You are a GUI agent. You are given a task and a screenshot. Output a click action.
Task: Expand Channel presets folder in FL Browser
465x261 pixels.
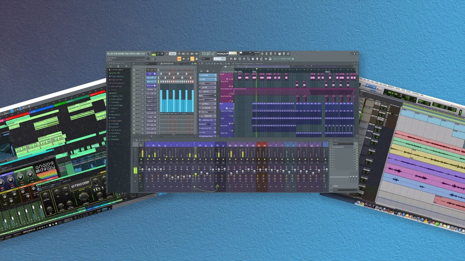pyautogui.click(x=117, y=83)
